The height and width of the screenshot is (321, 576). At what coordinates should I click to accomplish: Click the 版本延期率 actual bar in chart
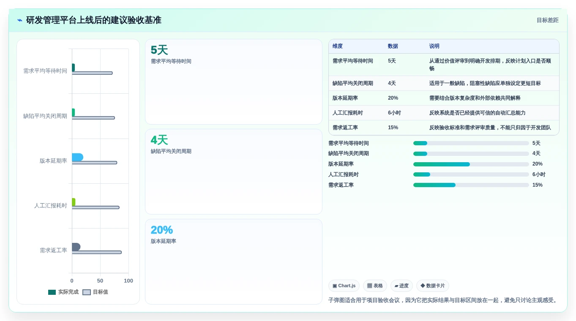pos(77,157)
